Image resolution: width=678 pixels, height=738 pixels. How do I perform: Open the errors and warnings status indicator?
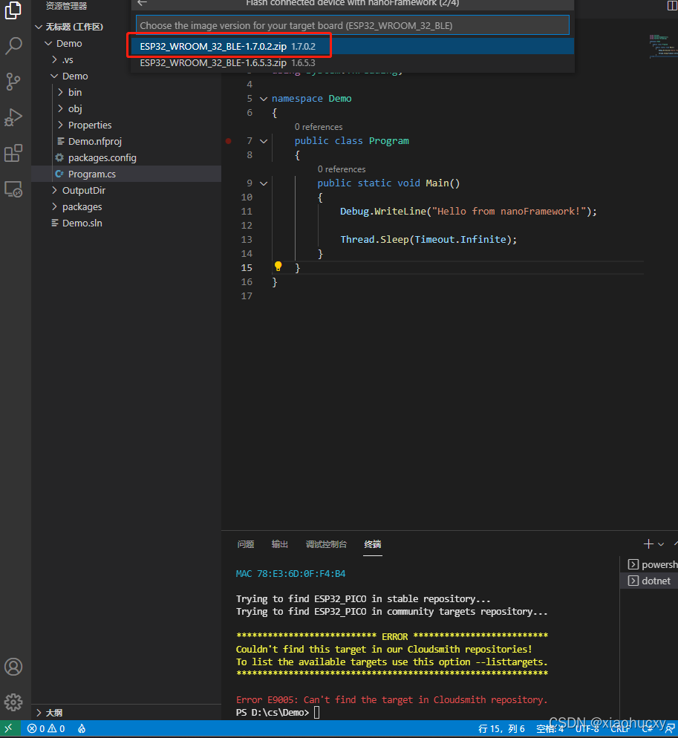(46, 728)
